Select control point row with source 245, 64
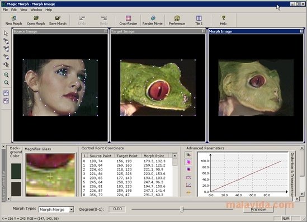The height and width of the screenshot is (222, 307). point(127,182)
